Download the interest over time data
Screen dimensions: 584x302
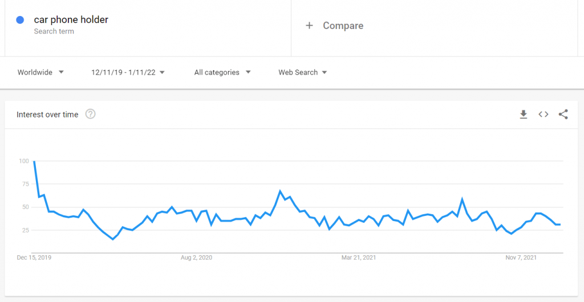point(524,115)
